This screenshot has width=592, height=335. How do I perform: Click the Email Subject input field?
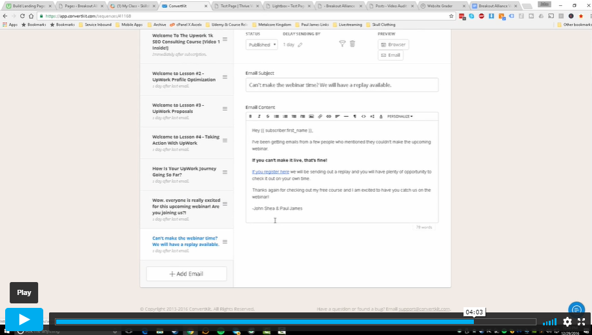[x=342, y=85]
